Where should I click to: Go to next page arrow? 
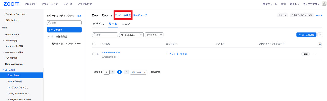[126, 72]
